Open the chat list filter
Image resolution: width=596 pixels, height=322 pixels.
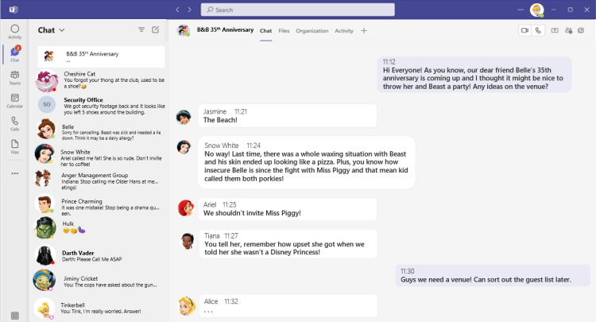tap(141, 29)
